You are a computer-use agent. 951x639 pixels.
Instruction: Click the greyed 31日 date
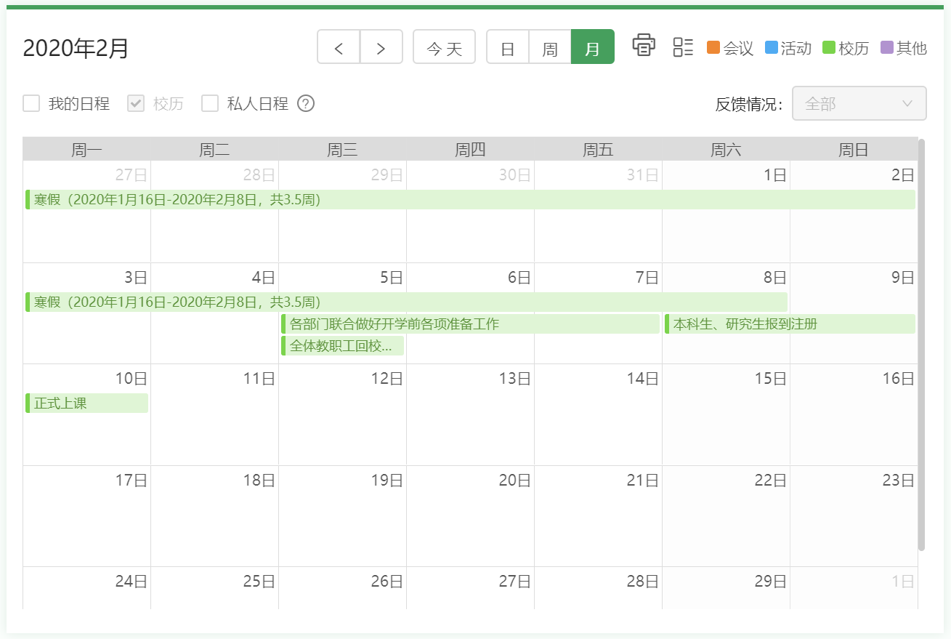click(x=643, y=175)
